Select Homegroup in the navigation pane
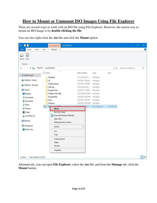 click(27, 126)
